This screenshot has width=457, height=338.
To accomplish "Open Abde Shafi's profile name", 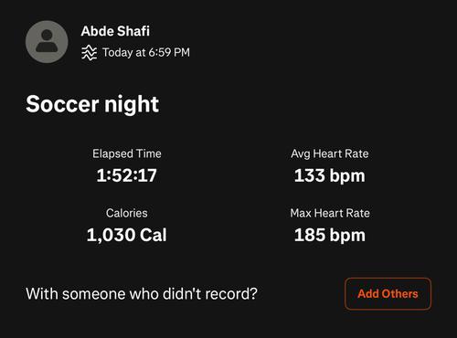I will [x=115, y=31].
